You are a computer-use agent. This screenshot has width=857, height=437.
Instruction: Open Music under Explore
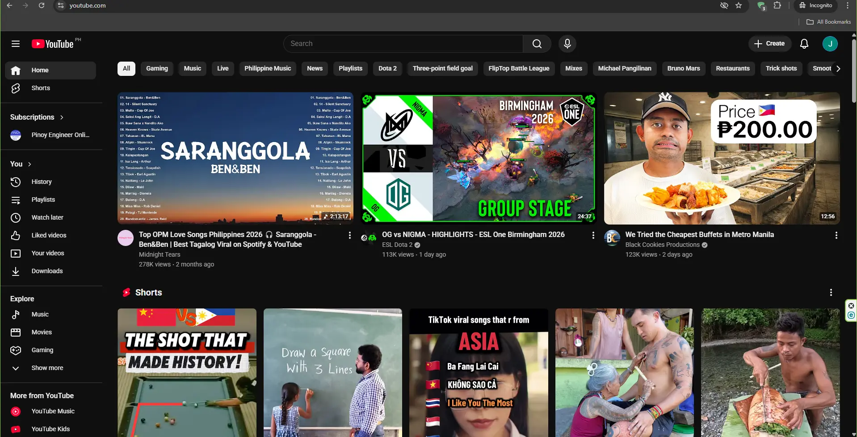pyautogui.click(x=50, y=314)
